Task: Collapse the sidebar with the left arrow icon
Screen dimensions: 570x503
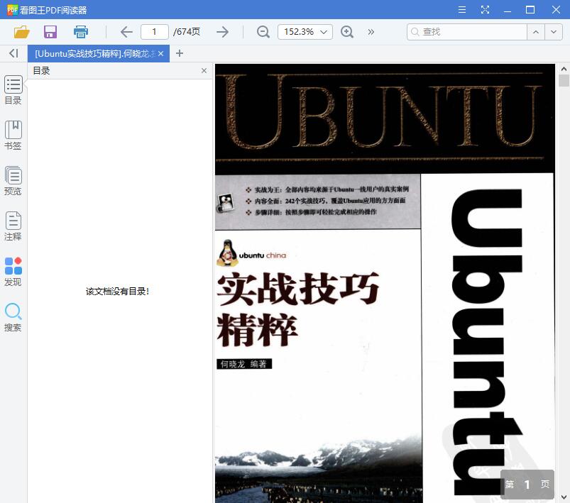Action: click(x=13, y=53)
